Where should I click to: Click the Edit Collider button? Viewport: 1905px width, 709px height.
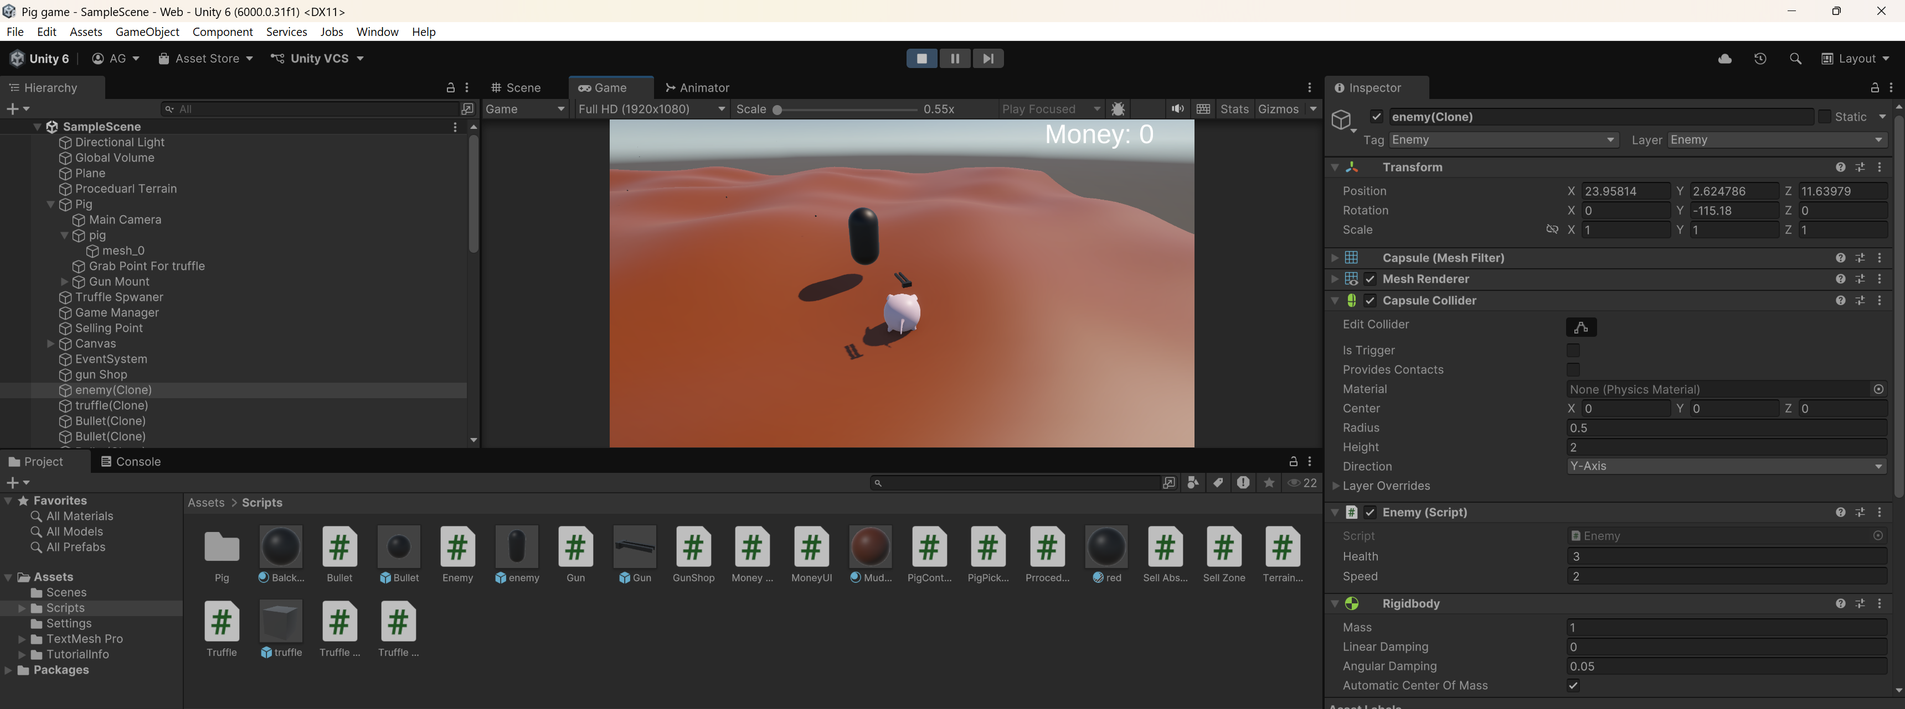[x=1581, y=327]
